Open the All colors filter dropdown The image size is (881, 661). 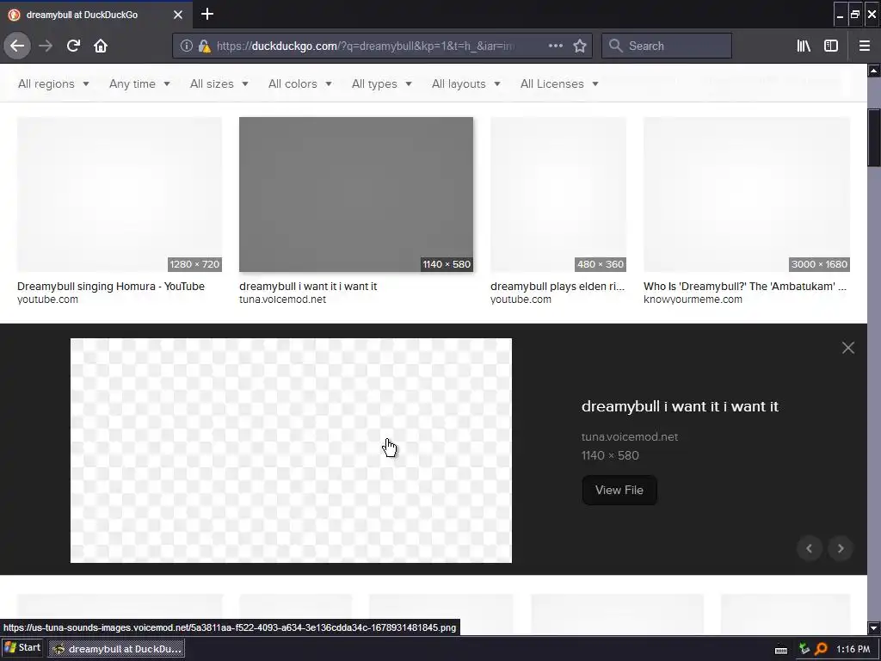[x=299, y=83]
